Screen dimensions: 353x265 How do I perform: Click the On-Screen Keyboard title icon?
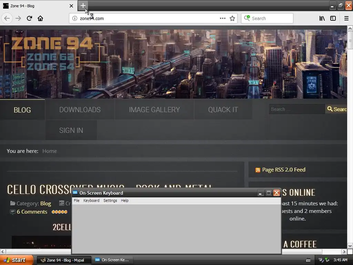pyautogui.click(x=75, y=193)
